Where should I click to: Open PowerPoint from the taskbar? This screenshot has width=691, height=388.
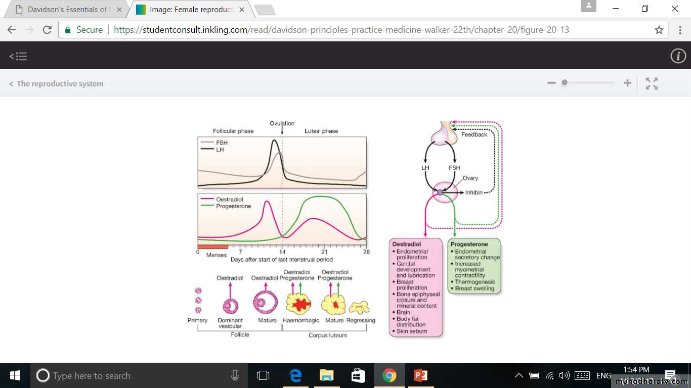pos(420,375)
